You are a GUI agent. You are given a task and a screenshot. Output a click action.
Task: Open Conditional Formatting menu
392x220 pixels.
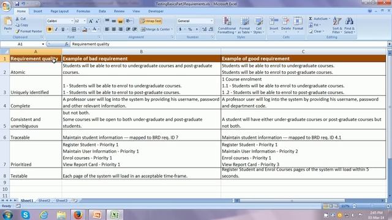pos(227,25)
